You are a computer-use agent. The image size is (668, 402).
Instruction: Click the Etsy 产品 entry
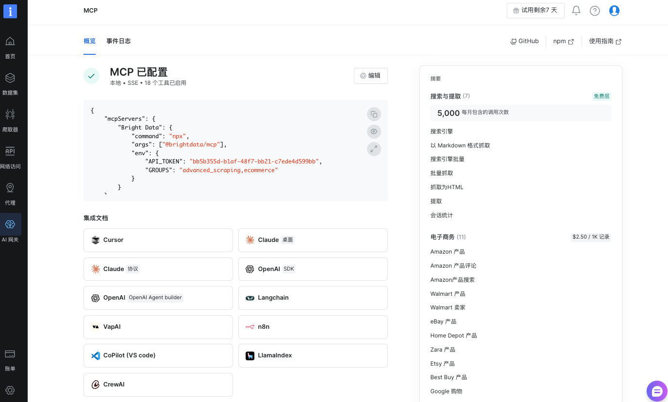pos(443,364)
